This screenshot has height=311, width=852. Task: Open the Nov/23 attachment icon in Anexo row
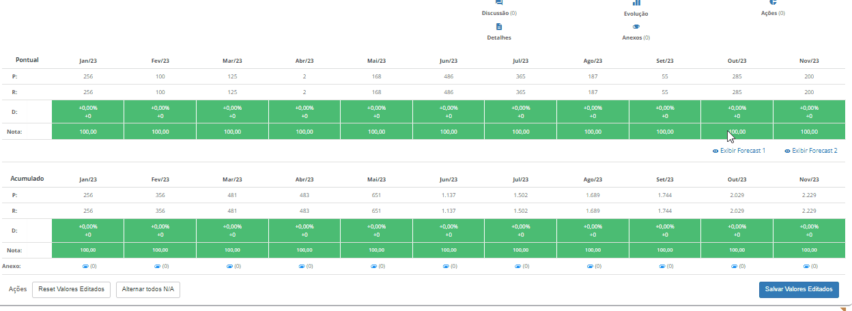[x=806, y=266]
